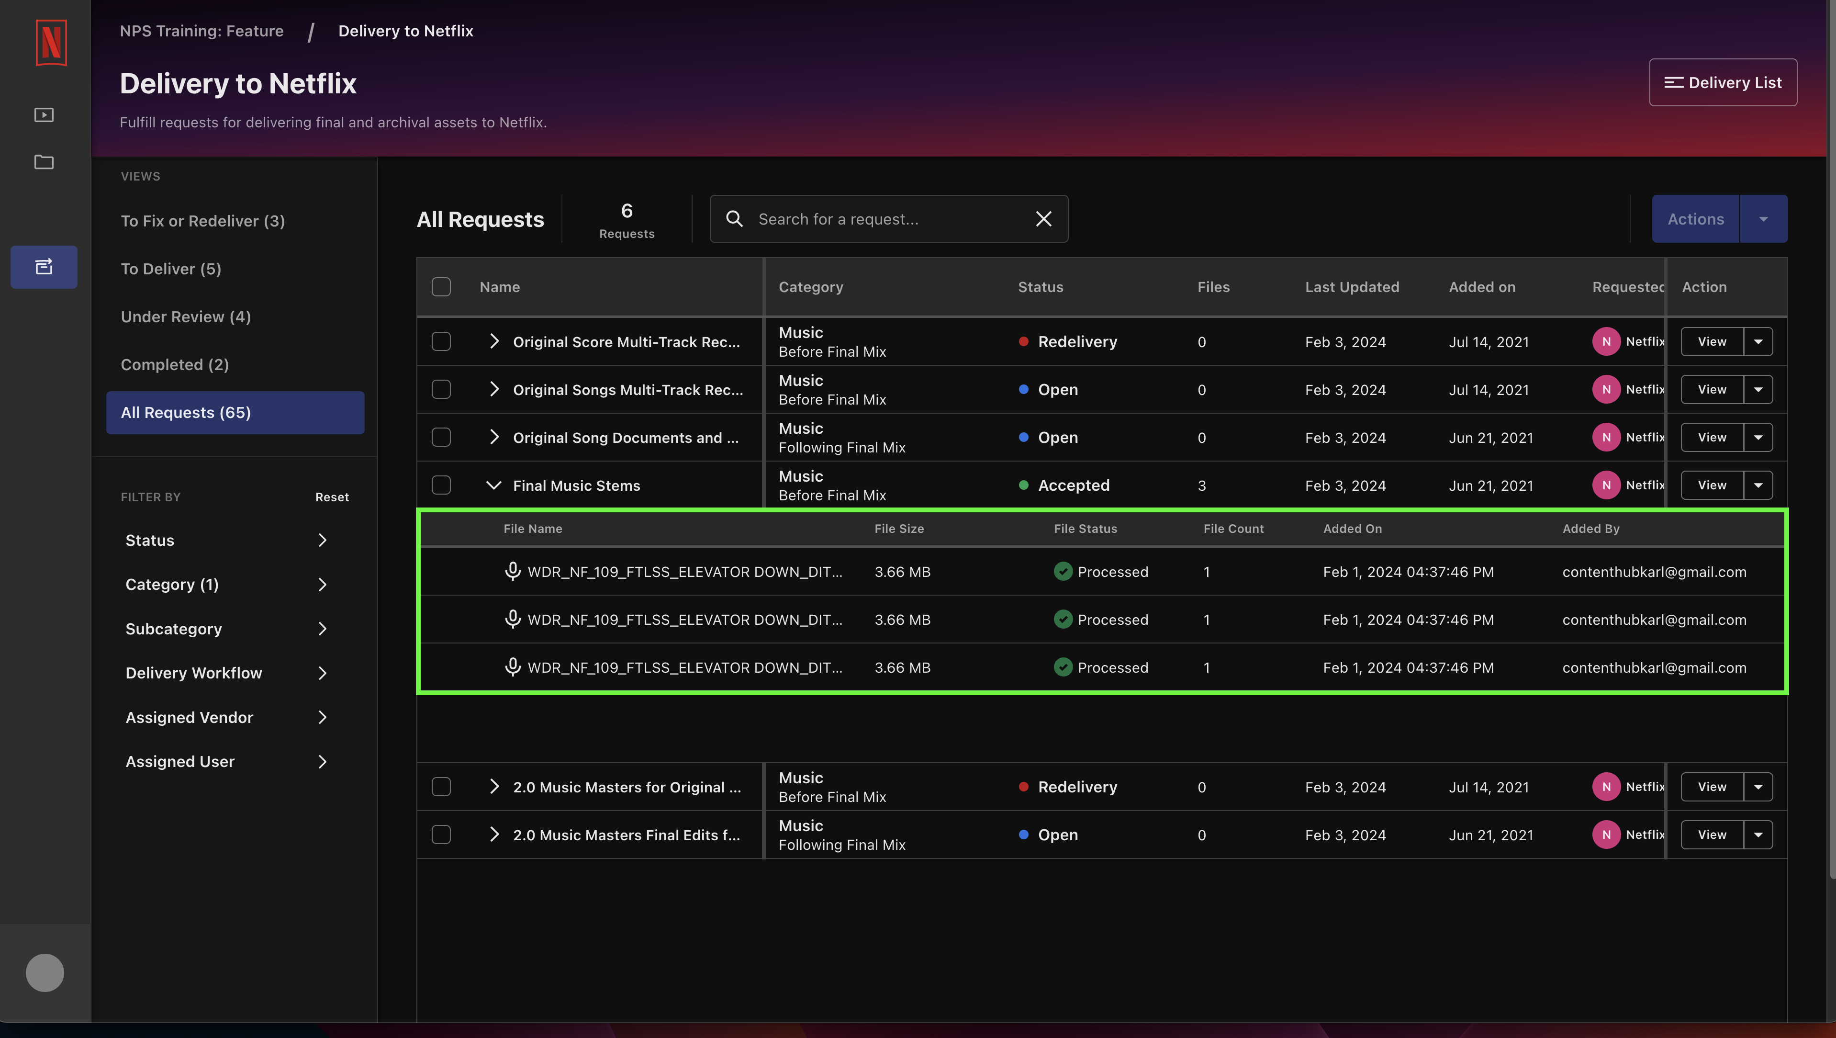Expand the Category (1) filter

[227, 585]
